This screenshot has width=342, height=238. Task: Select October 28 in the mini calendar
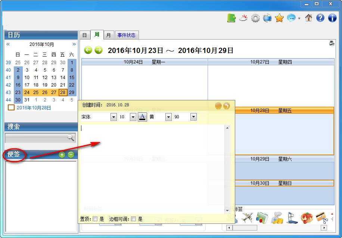click(x=63, y=93)
